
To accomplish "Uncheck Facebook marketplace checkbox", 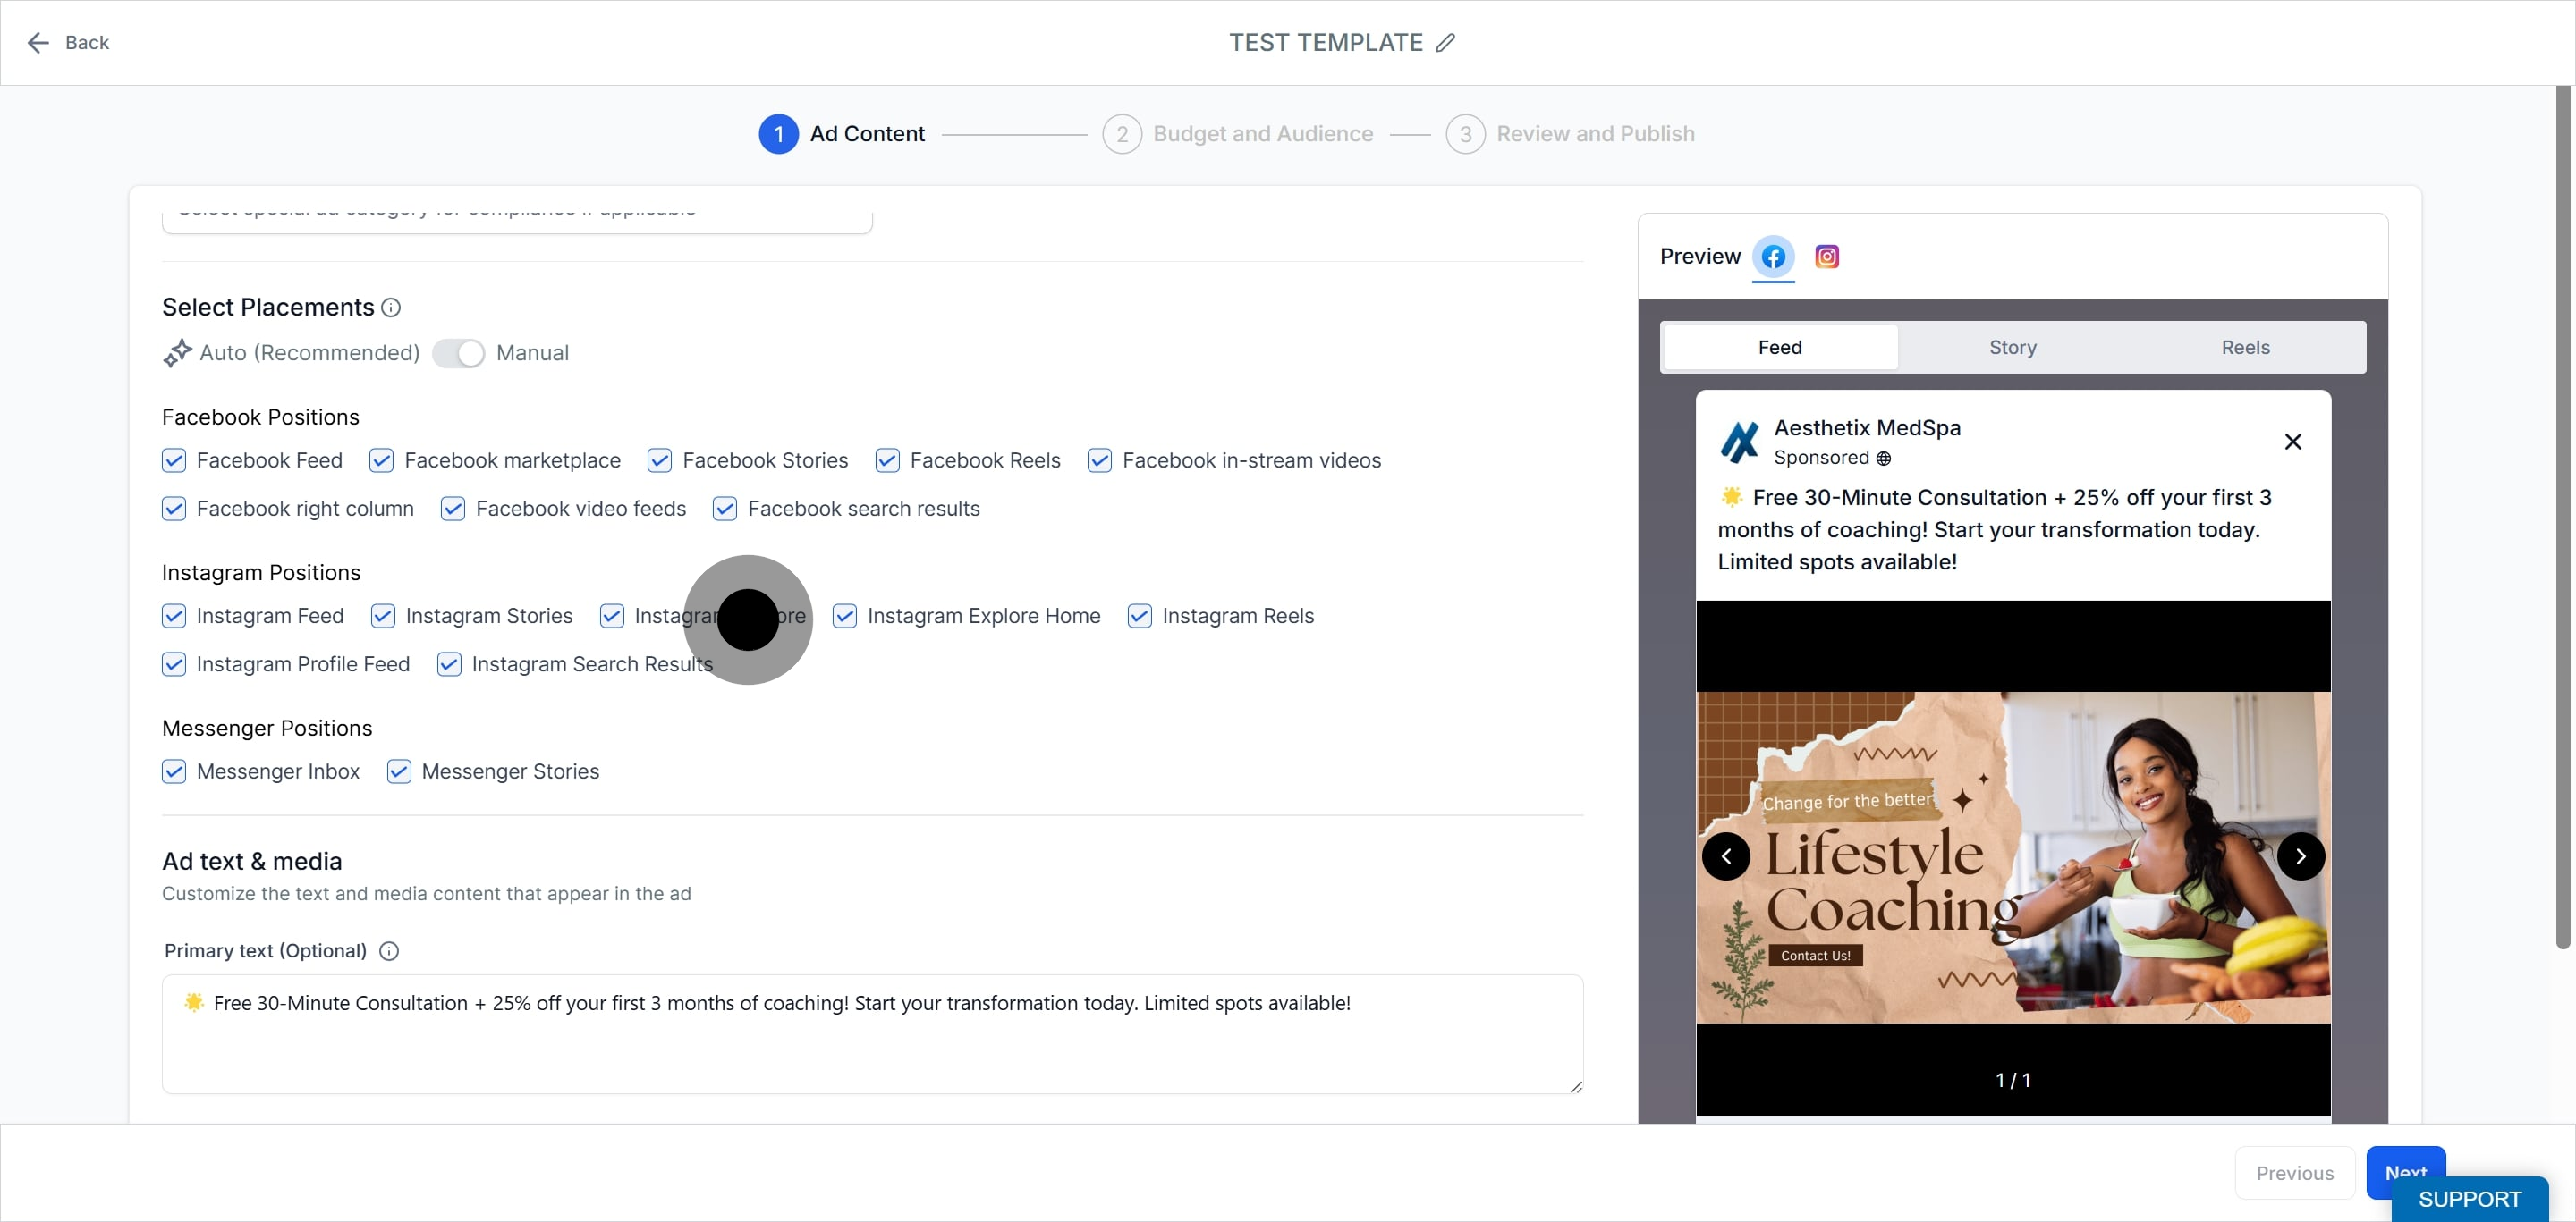I will click(381, 460).
